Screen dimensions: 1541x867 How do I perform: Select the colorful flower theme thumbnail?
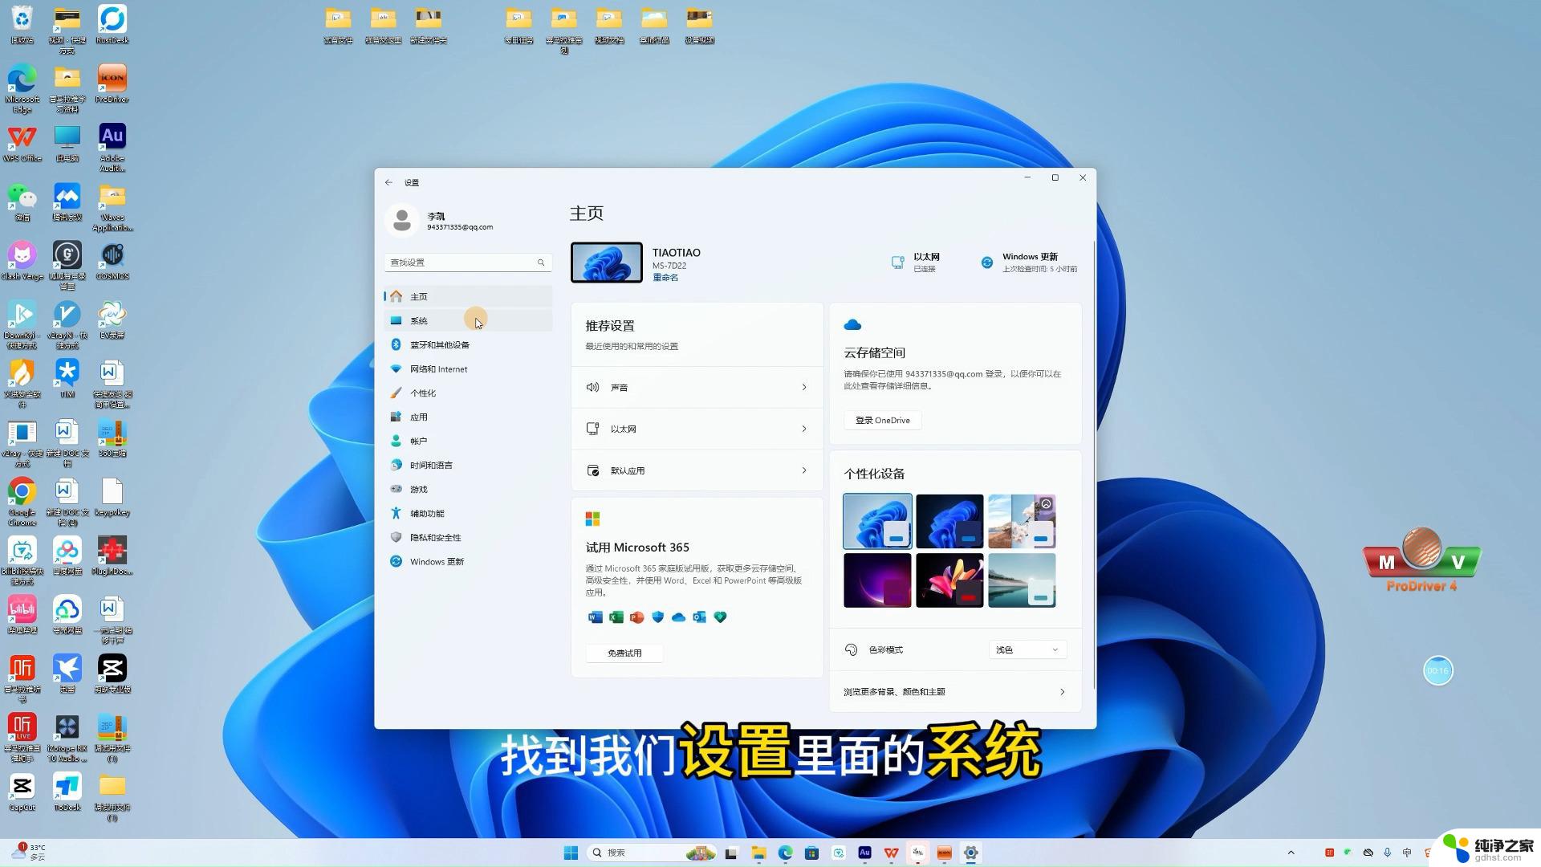point(949,580)
